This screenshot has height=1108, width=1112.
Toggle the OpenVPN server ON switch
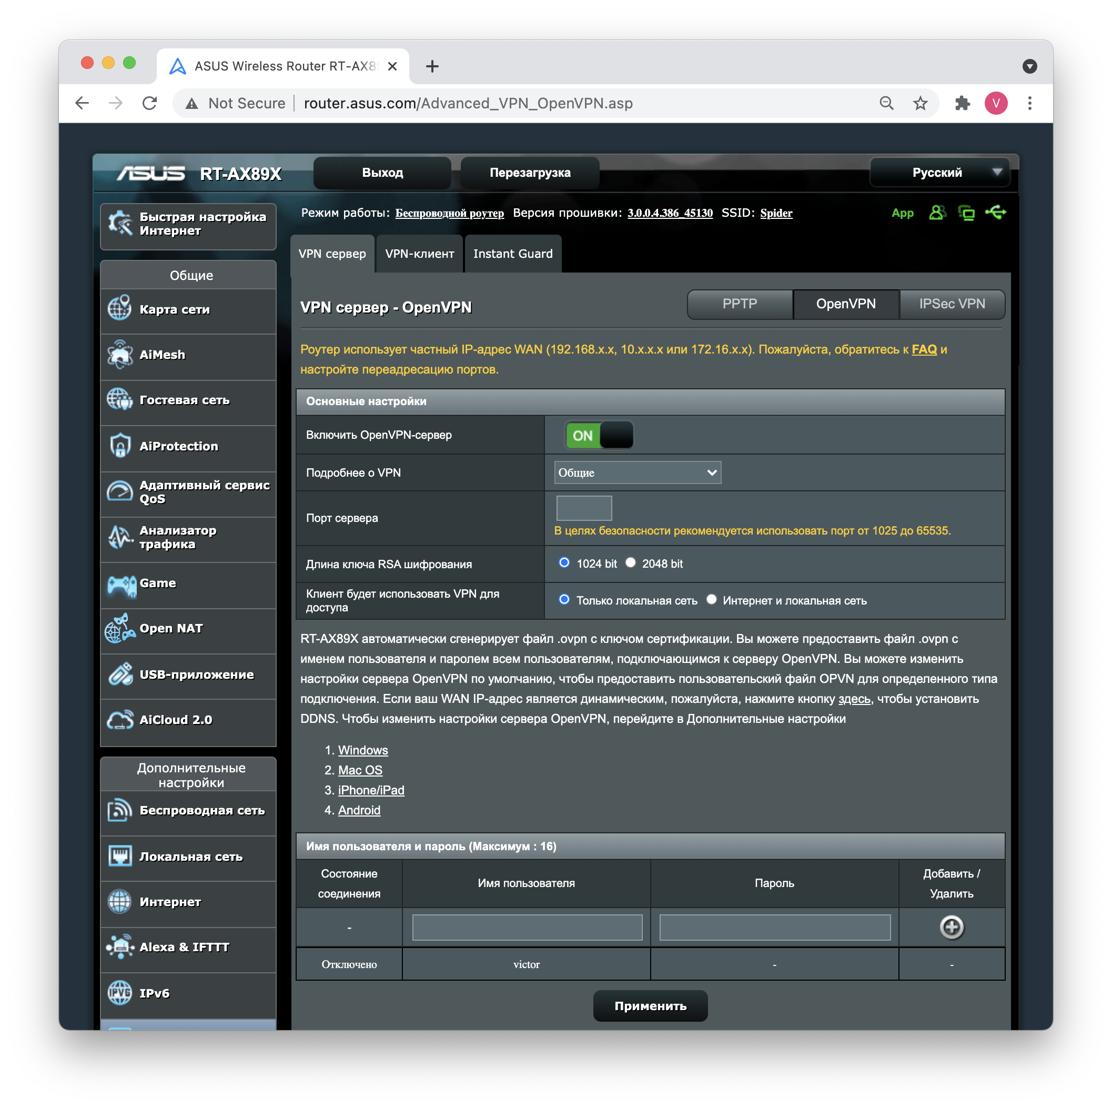[599, 435]
